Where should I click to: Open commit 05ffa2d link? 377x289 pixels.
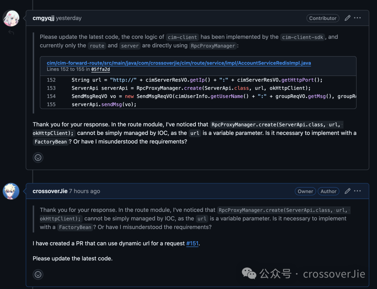pyautogui.click(x=101, y=69)
